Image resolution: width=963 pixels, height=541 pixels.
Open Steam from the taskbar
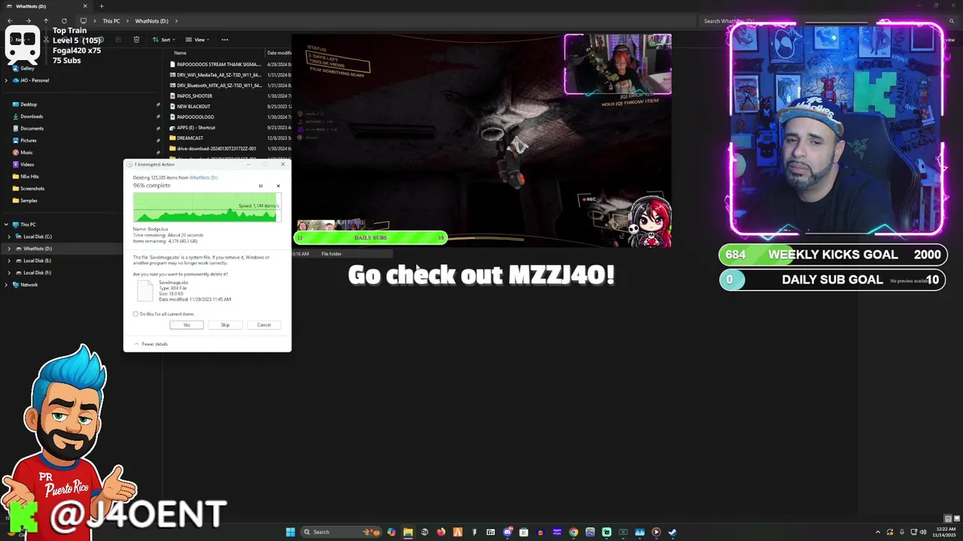[673, 532]
